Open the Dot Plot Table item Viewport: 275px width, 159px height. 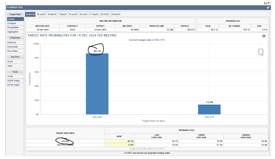(x=15, y=66)
